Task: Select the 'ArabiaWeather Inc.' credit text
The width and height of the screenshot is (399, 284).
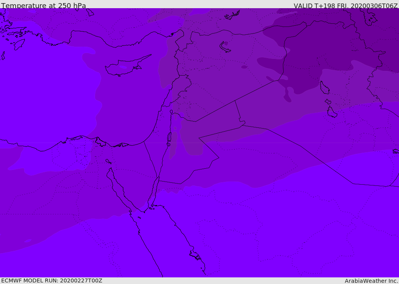Action: tap(371, 281)
